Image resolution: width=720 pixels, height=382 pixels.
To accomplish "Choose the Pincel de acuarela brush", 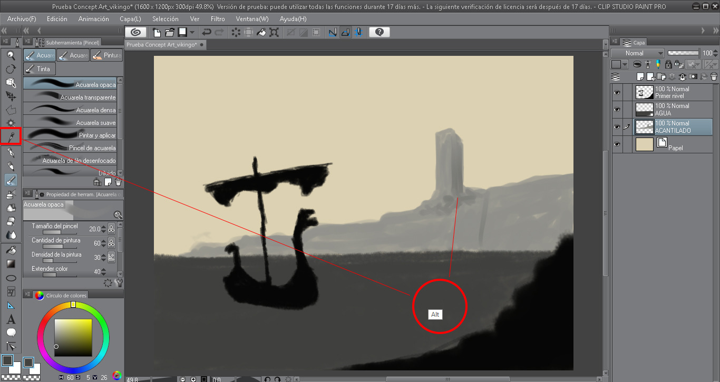I will 70,147.
